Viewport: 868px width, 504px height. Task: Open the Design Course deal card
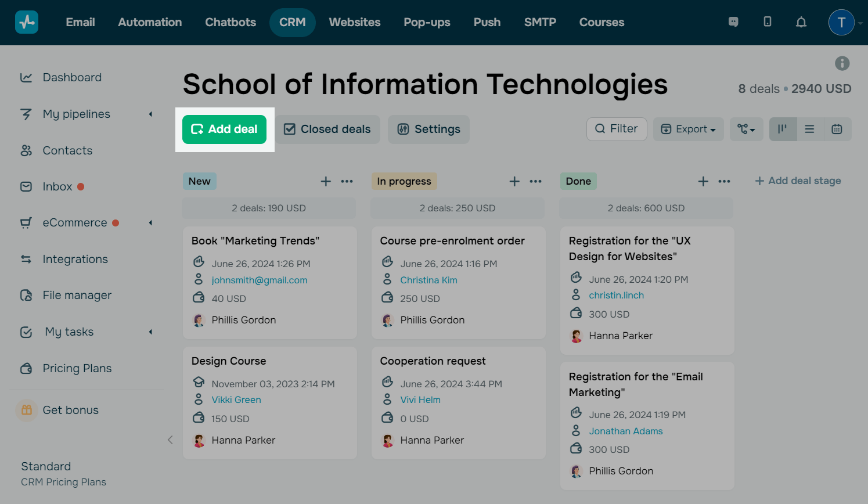[x=229, y=361]
